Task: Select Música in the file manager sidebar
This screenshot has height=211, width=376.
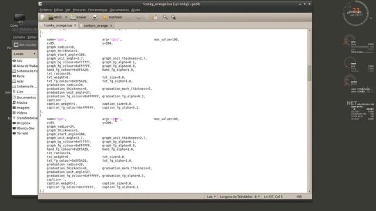Action: pyautogui.click(x=20, y=103)
